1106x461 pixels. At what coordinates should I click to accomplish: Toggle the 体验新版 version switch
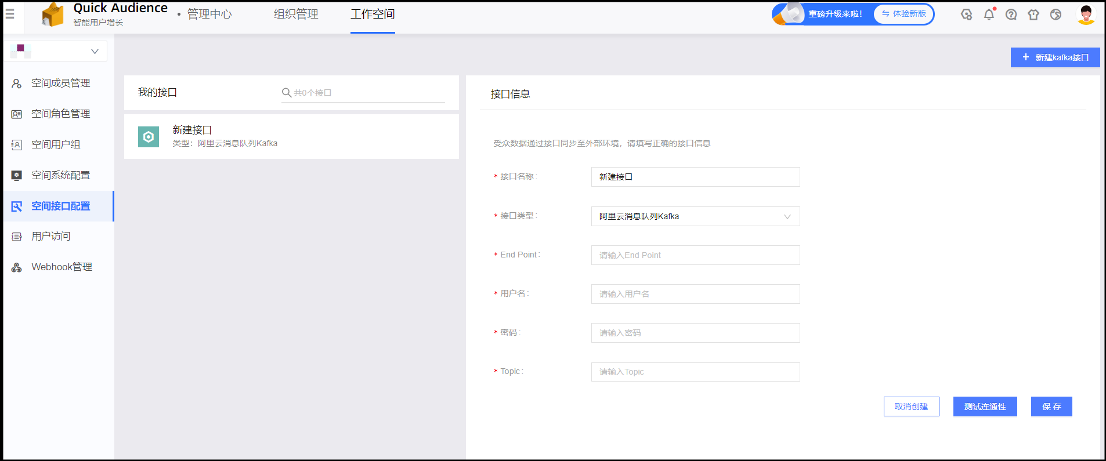tap(903, 14)
